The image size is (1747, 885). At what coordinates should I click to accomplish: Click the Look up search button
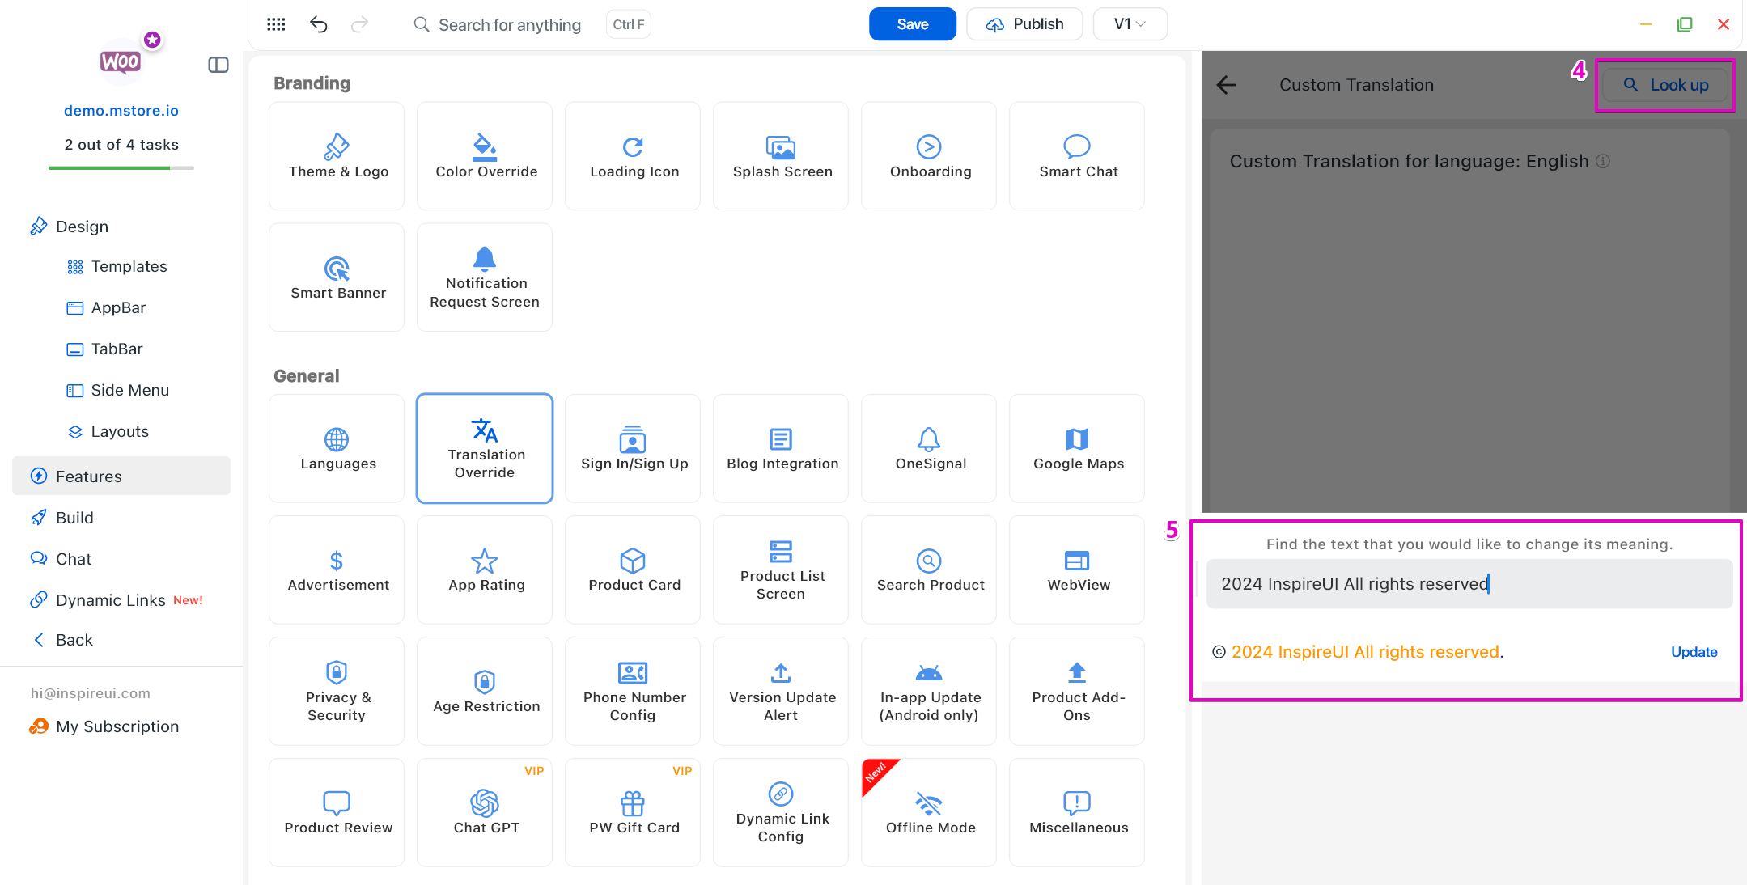click(1665, 85)
